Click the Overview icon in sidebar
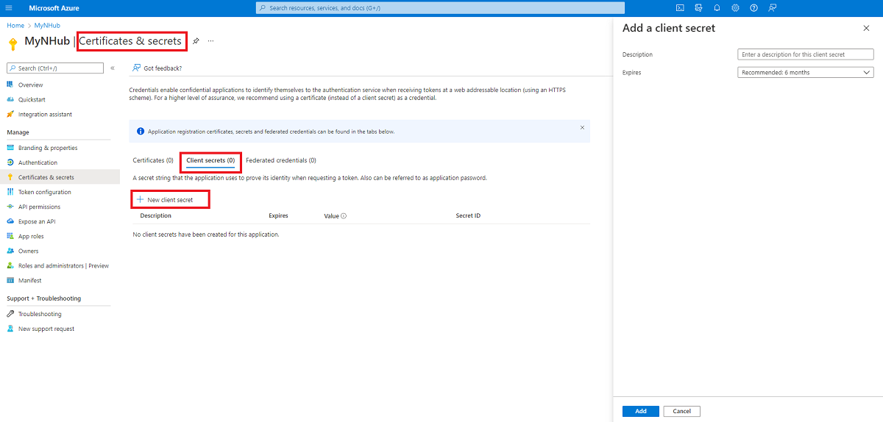This screenshot has height=422, width=883. [10, 85]
